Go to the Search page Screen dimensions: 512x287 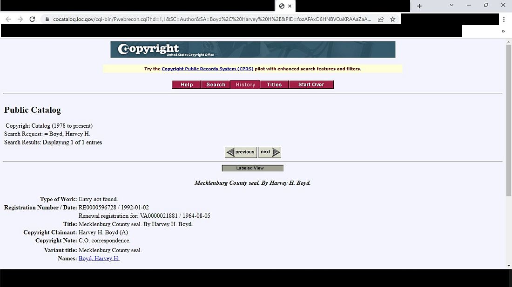216,85
